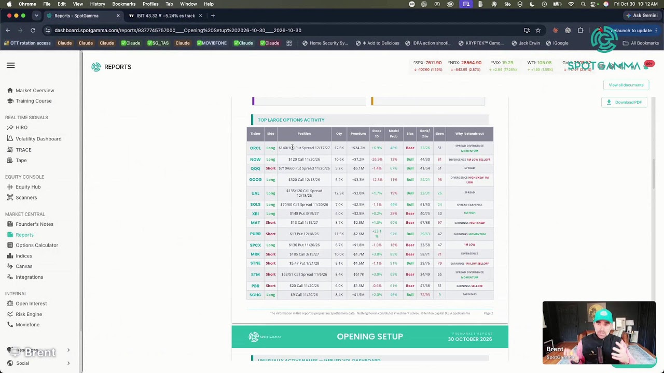Click the Options Calculator sidebar icon

click(10, 246)
